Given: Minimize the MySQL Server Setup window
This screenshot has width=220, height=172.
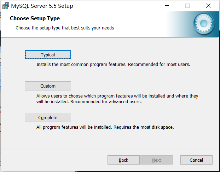Looking at the screenshot, I should point(167,6).
